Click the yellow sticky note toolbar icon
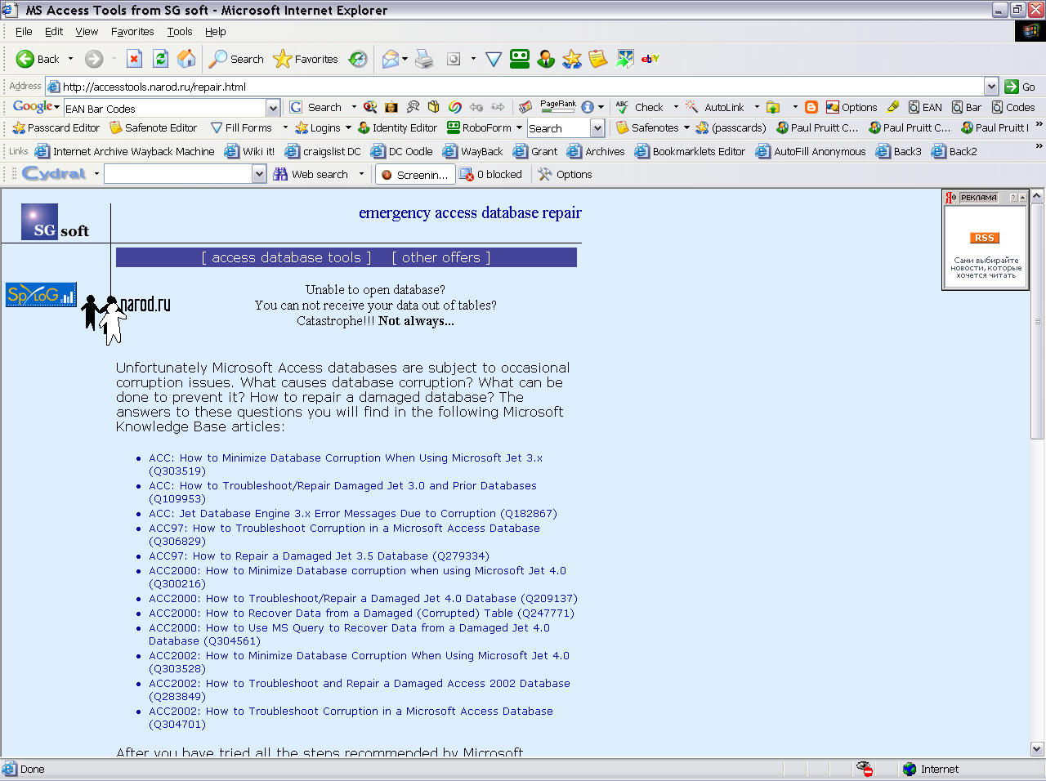 pyautogui.click(x=598, y=59)
